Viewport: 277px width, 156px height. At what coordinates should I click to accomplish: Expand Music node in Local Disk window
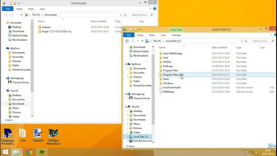(128, 124)
